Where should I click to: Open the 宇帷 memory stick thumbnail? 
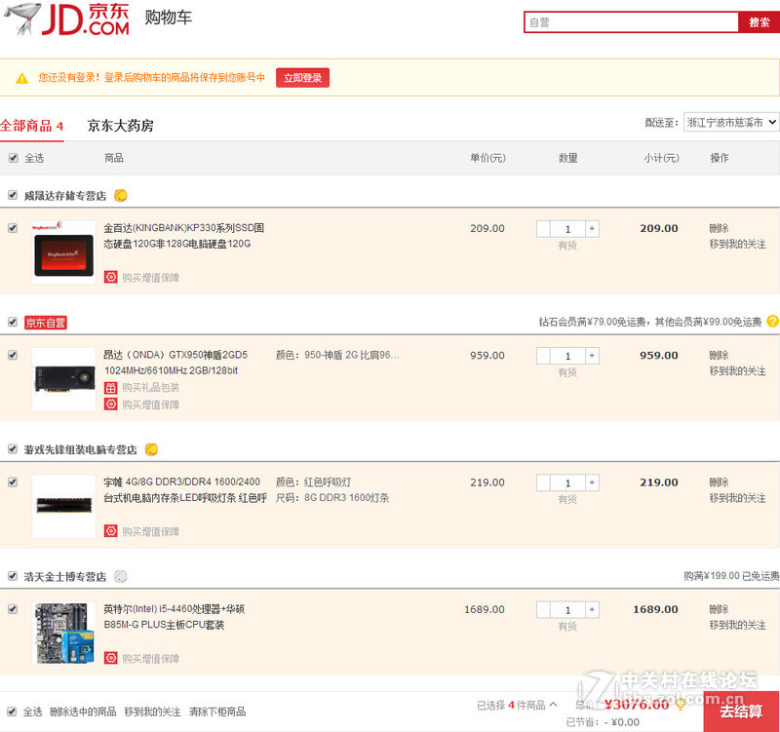point(63,506)
